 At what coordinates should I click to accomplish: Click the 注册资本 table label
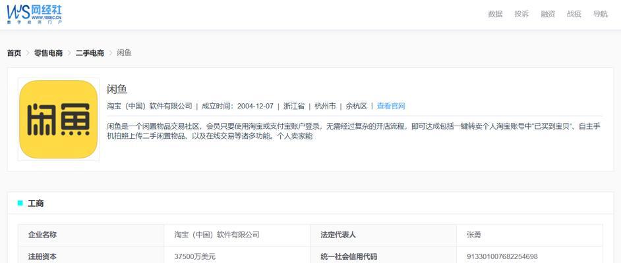42,256
